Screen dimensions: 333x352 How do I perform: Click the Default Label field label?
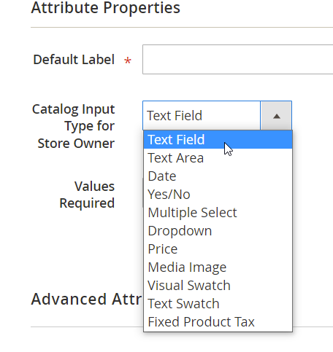74,60
